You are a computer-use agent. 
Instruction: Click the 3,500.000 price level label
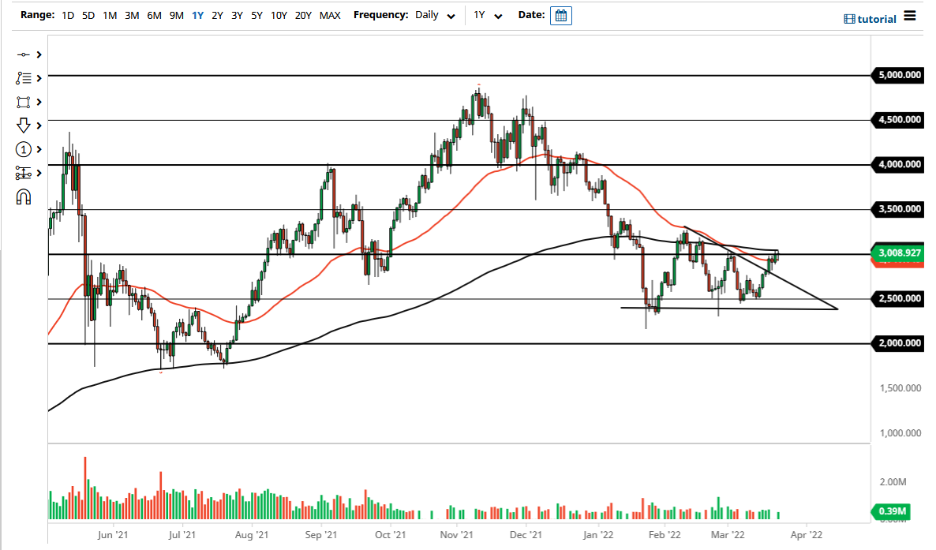pyautogui.click(x=897, y=209)
